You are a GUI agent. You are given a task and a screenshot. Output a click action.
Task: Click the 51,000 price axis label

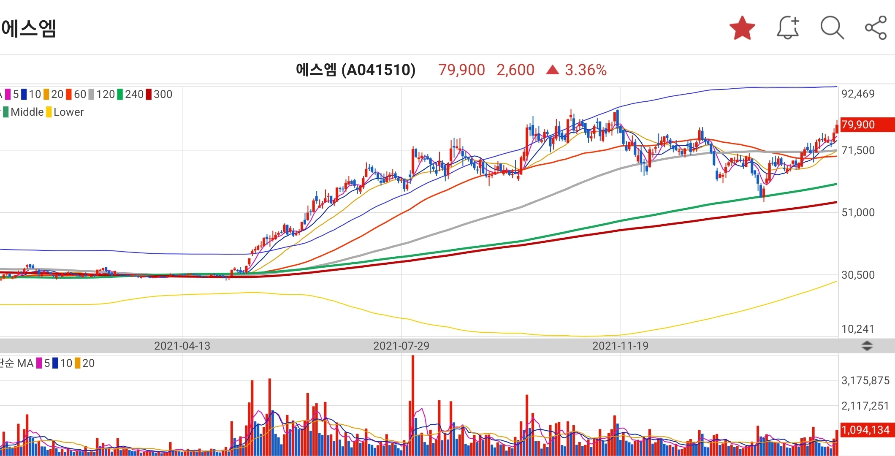(858, 212)
